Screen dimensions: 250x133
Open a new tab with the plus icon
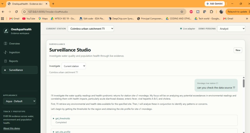(53, 4)
